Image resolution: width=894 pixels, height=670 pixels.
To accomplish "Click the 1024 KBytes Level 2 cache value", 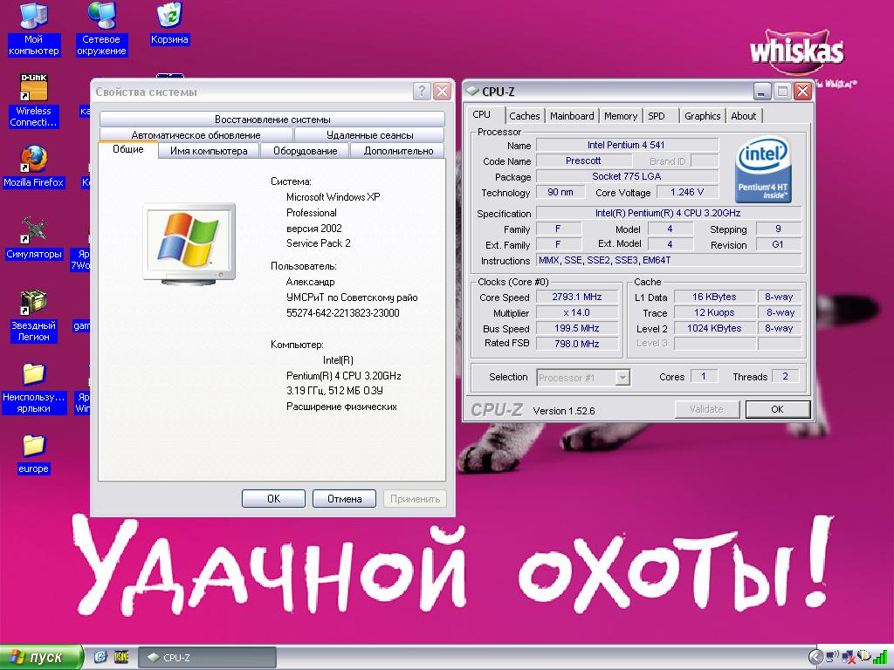I will 714,328.
